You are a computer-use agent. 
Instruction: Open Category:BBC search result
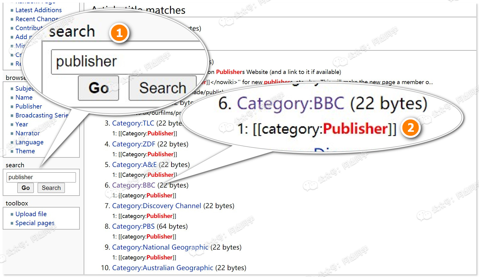[134, 185]
